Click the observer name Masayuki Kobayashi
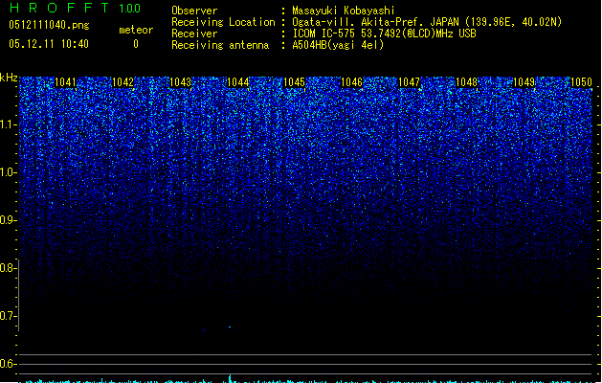The image size is (602, 383). point(344,11)
